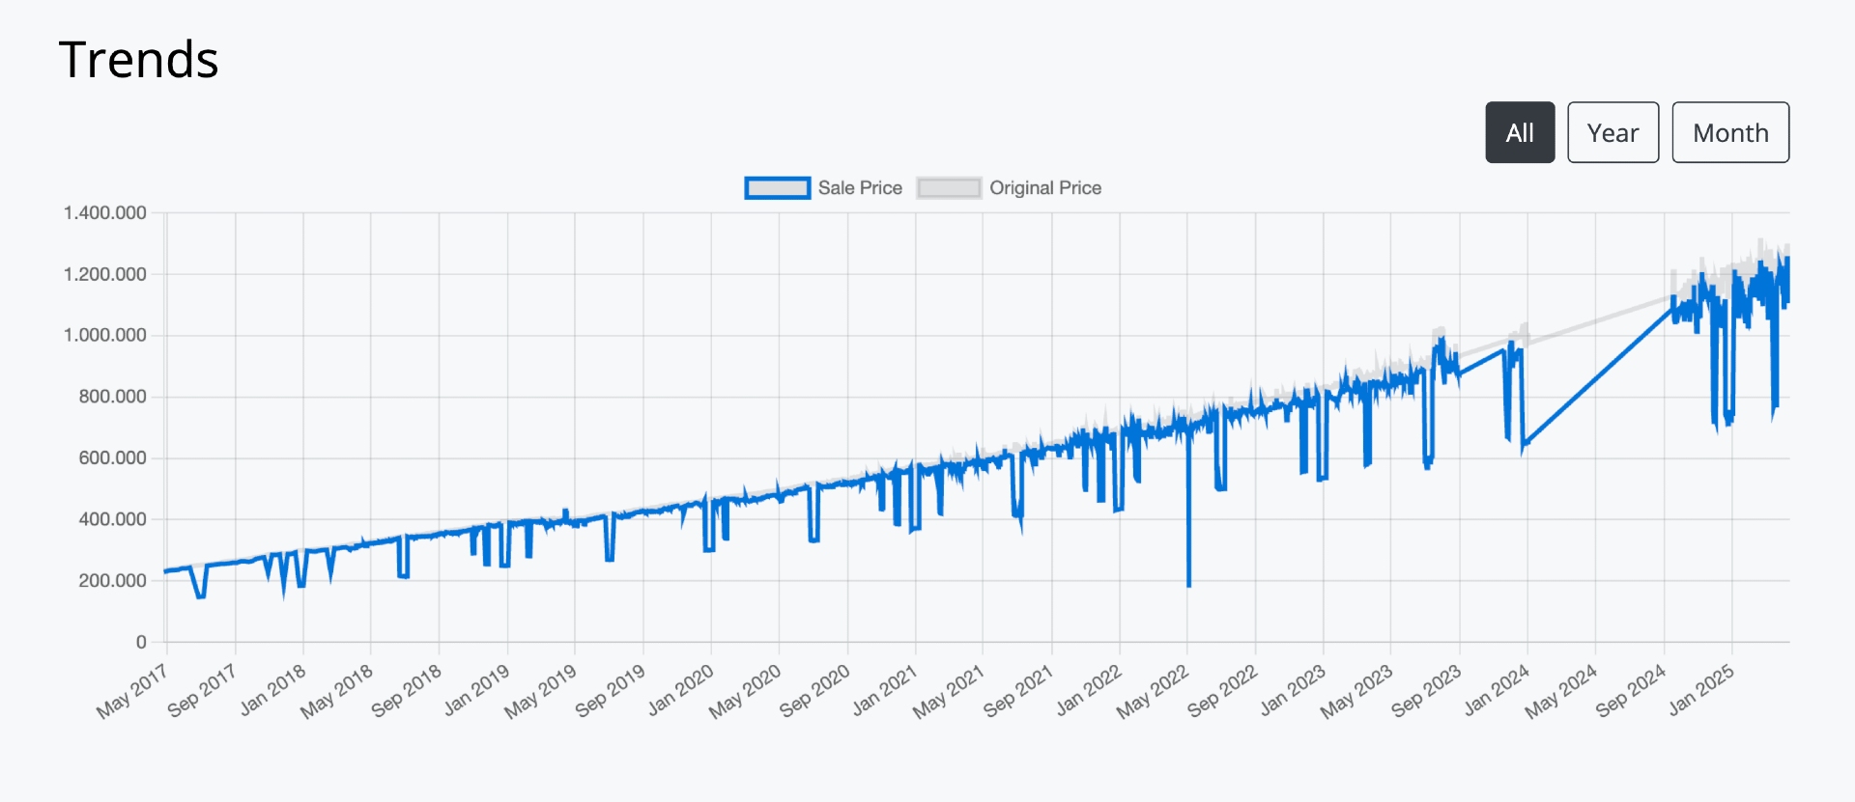The height and width of the screenshot is (802, 1855).
Task: Click the May 2020 x-axis label
Action: 744,691
